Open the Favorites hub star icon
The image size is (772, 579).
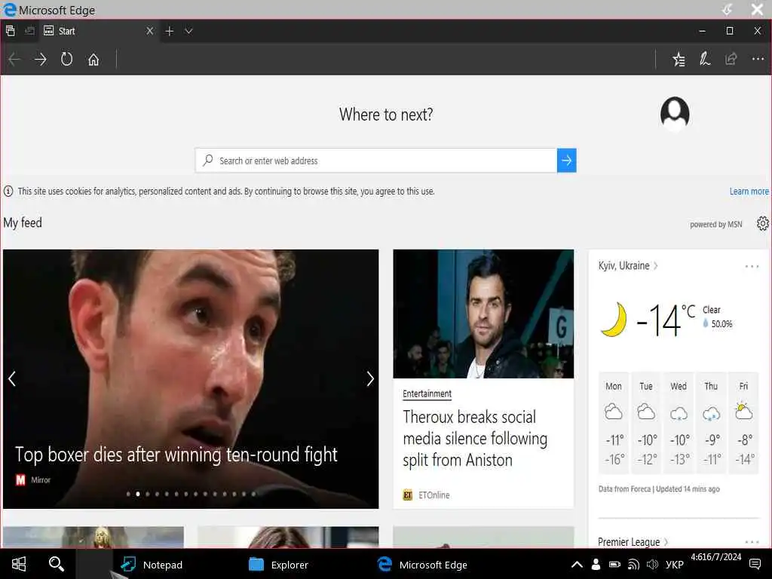click(679, 60)
